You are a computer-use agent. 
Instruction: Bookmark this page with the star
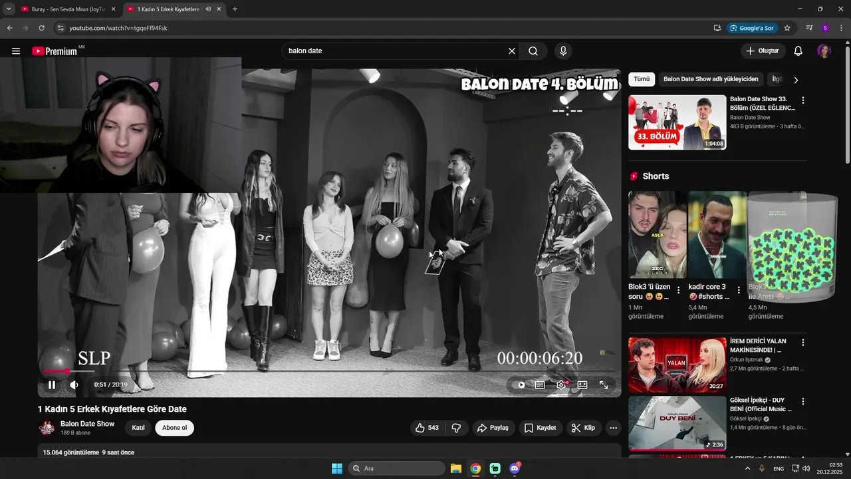pos(787,28)
